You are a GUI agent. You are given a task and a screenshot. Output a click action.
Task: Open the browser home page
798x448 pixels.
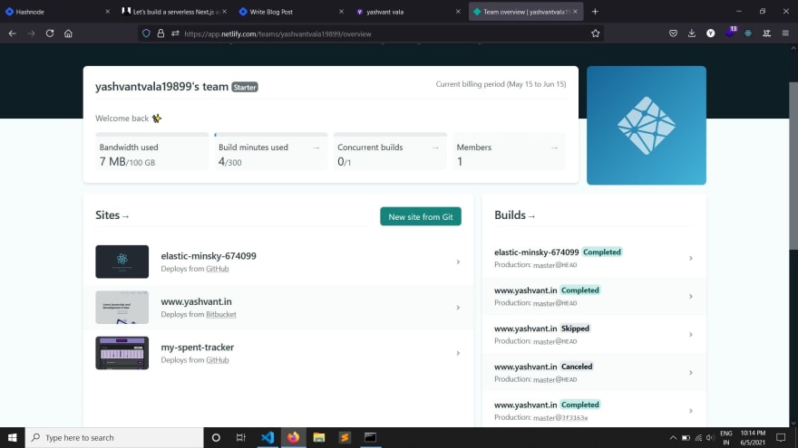tap(68, 33)
